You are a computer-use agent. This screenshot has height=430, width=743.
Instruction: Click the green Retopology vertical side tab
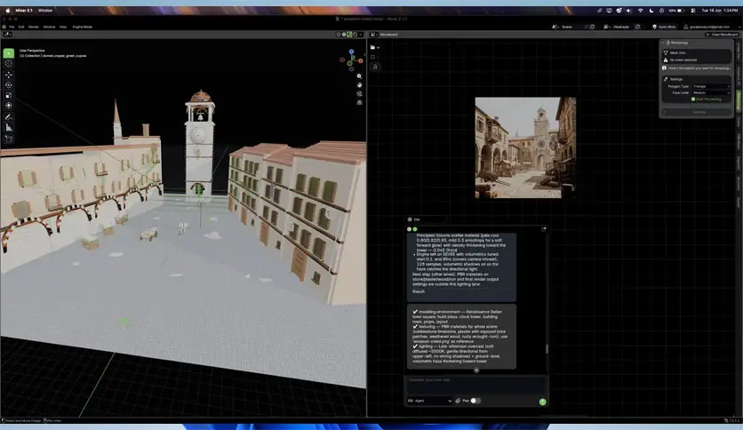tap(738, 101)
